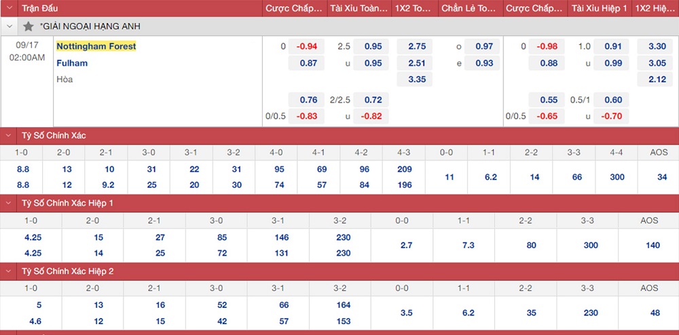This screenshot has width=679, height=335.
Task: Pick even goals odds 0.93
Action: point(482,63)
